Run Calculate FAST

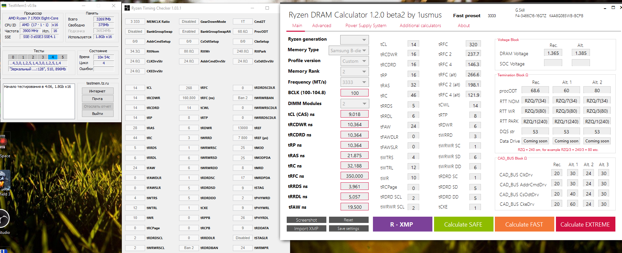coord(524,224)
